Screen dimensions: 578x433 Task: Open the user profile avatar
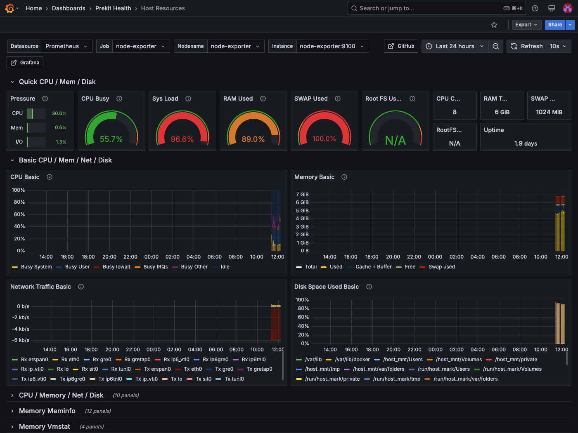coord(568,8)
